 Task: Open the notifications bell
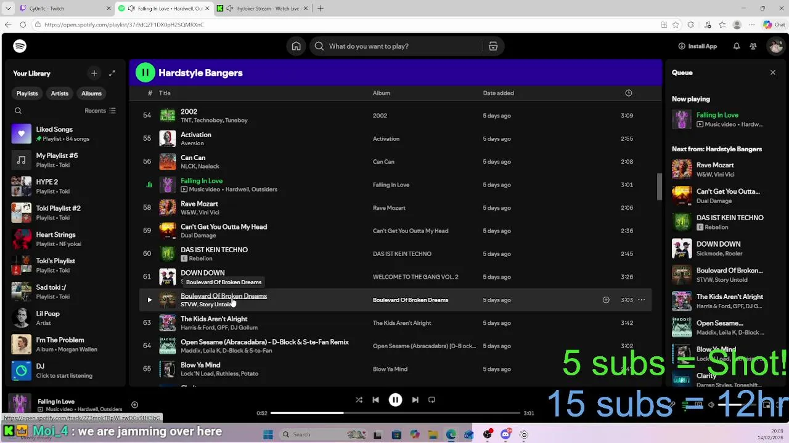tap(737, 46)
